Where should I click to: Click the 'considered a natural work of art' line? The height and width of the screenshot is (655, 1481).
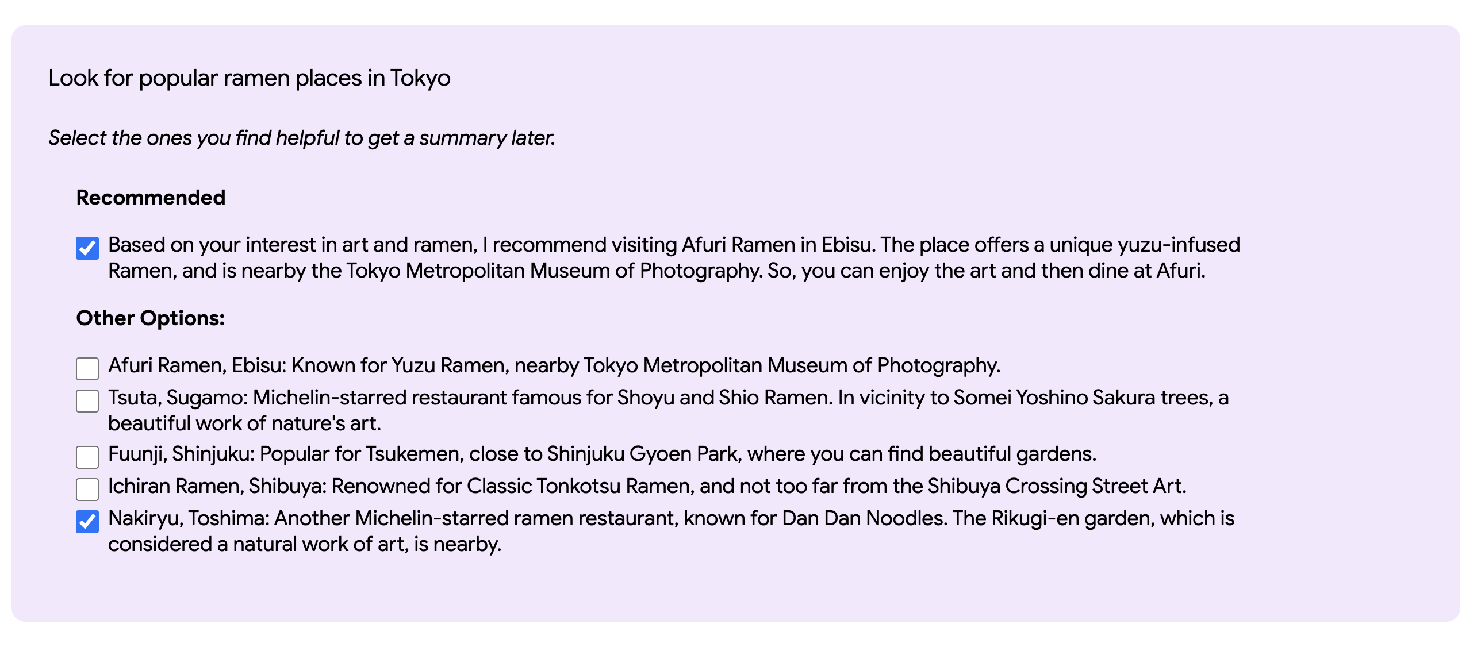pyautogui.click(x=304, y=544)
